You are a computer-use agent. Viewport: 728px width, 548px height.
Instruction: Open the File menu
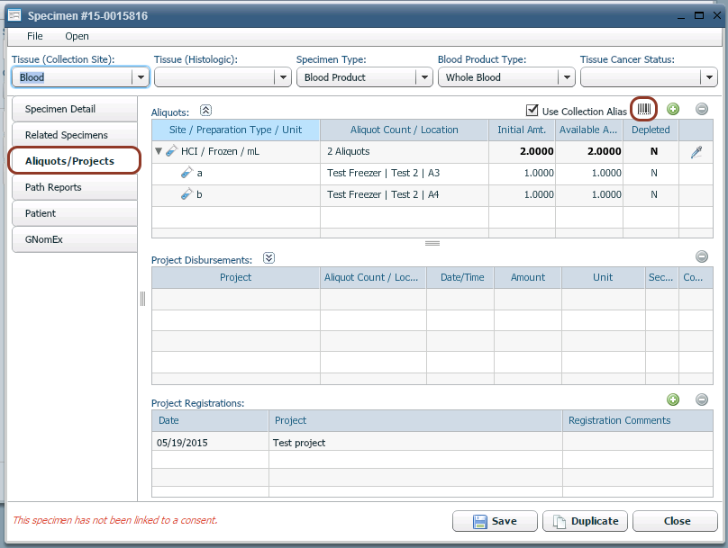[35, 36]
